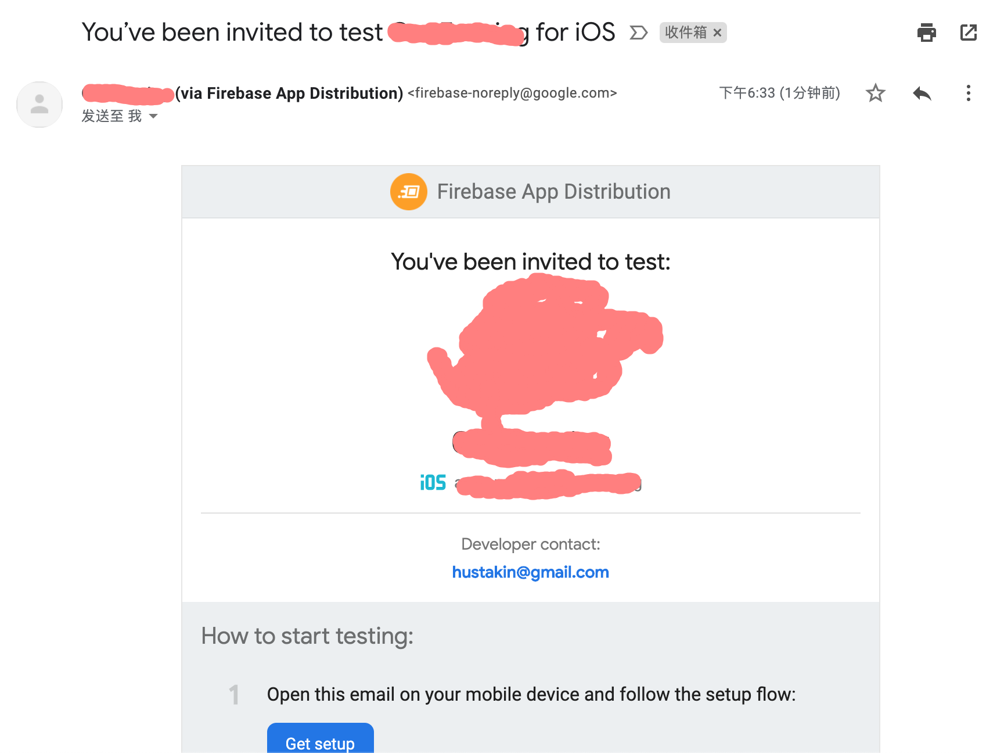Reply using the arrow icon
Image resolution: width=986 pixels, height=753 pixels.
point(922,93)
